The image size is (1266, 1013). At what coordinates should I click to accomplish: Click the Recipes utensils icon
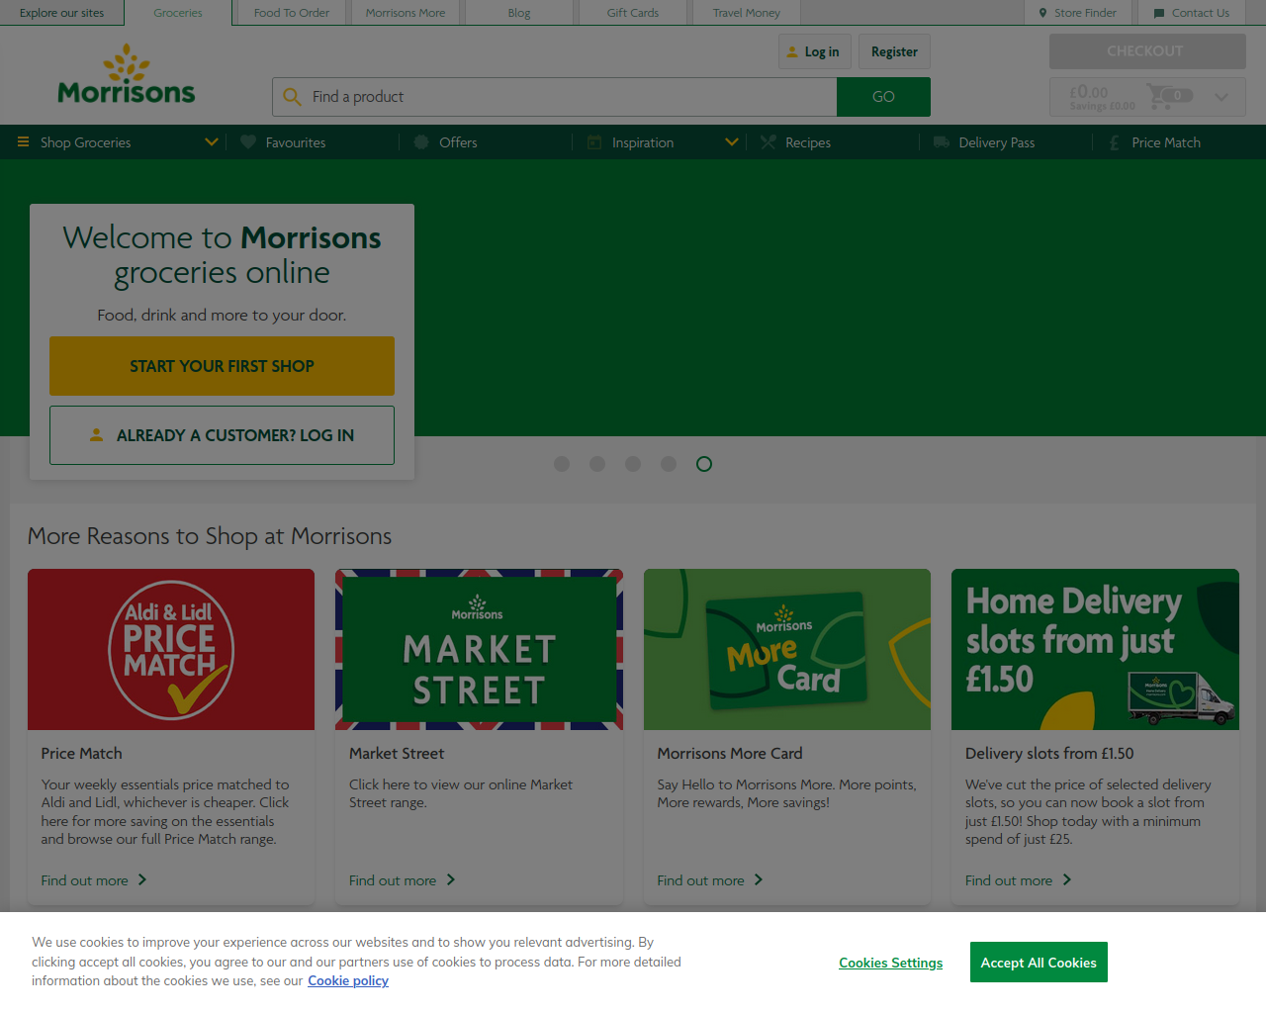click(x=769, y=142)
